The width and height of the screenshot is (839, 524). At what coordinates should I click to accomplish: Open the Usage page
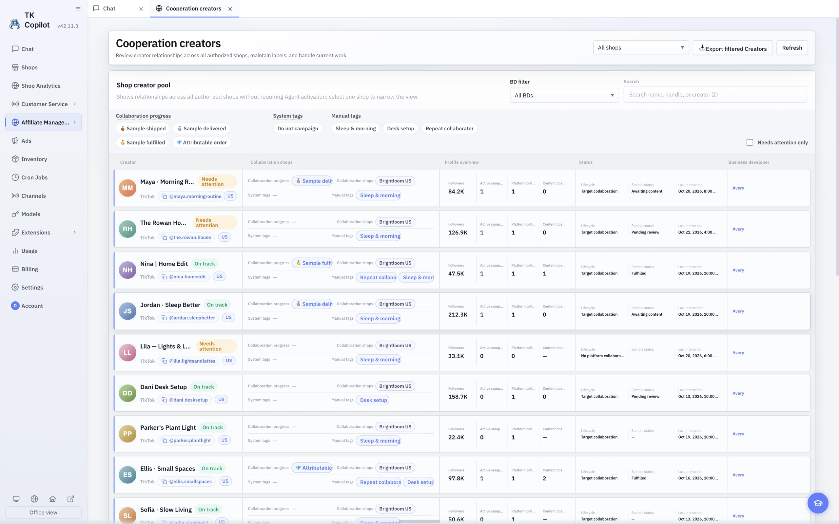click(x=43, y=251)
